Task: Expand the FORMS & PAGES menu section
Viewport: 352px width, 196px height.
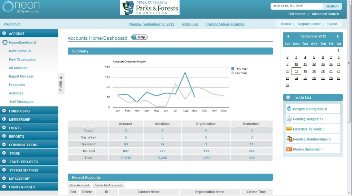Action: 4,187
